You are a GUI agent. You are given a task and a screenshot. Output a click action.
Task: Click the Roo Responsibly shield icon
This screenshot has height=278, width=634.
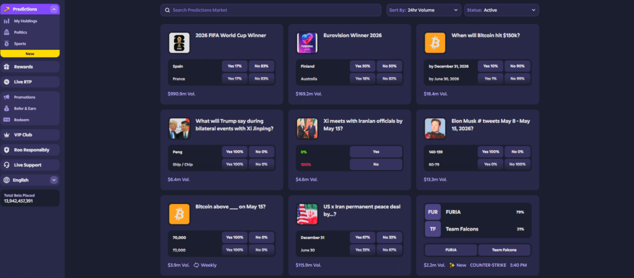pos(6,150)
